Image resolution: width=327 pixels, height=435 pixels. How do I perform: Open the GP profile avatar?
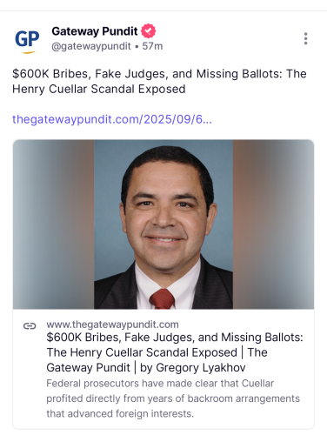tap(27, 40)
